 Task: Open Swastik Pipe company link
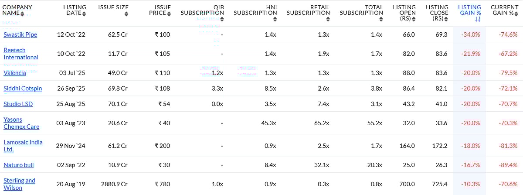tap(20, 34)
